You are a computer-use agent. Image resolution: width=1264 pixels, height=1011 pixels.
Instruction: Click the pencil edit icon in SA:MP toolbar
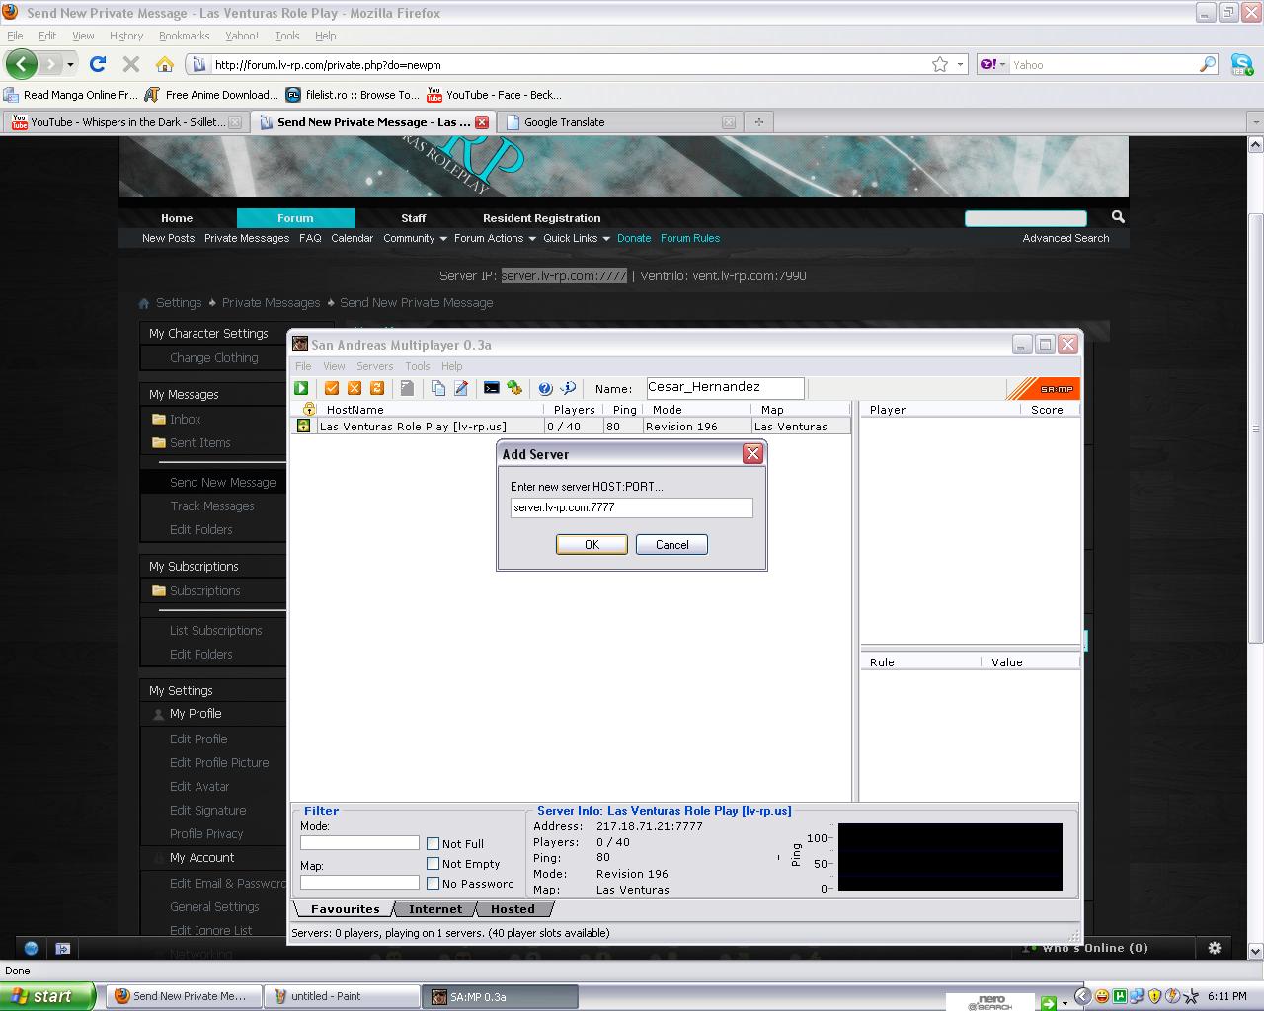tap(461, 389)
